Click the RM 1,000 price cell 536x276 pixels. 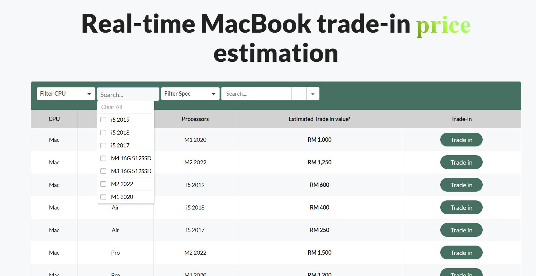(319, 140)
